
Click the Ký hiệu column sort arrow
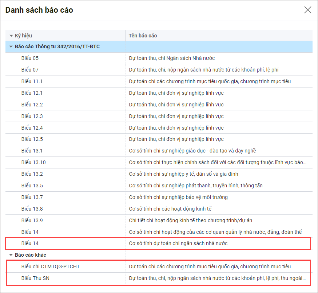(x=11, y=36)
